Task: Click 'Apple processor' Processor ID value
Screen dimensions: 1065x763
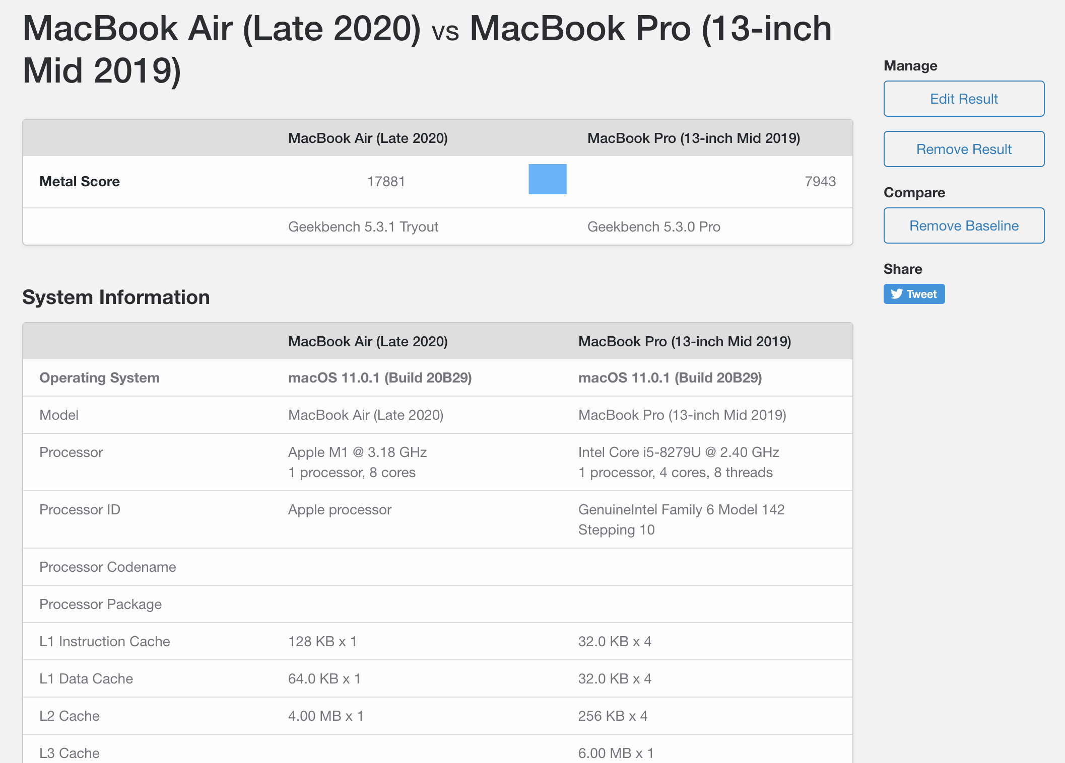Action: (x=340, y=509)
